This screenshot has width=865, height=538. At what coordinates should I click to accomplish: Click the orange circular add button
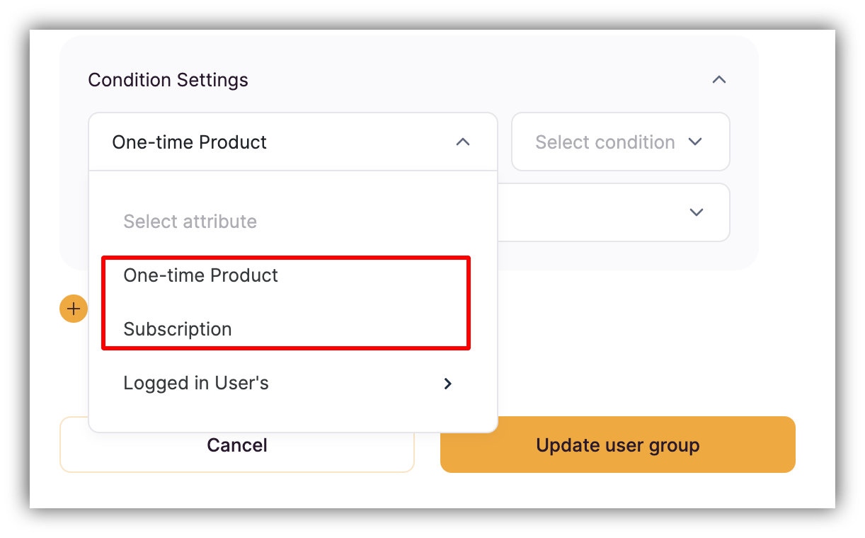73,308
